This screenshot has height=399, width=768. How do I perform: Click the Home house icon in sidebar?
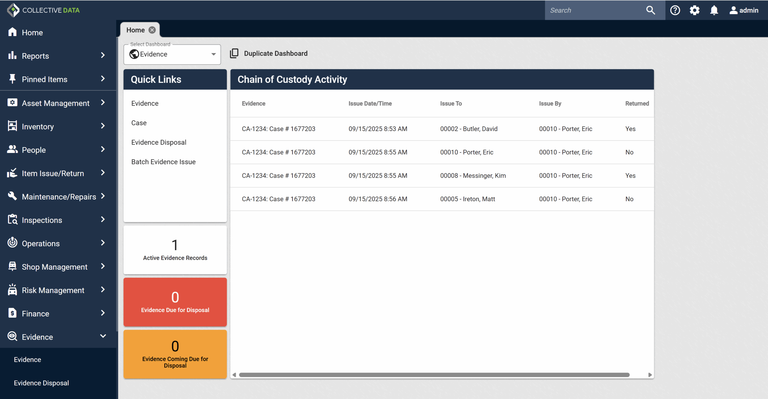12,32
